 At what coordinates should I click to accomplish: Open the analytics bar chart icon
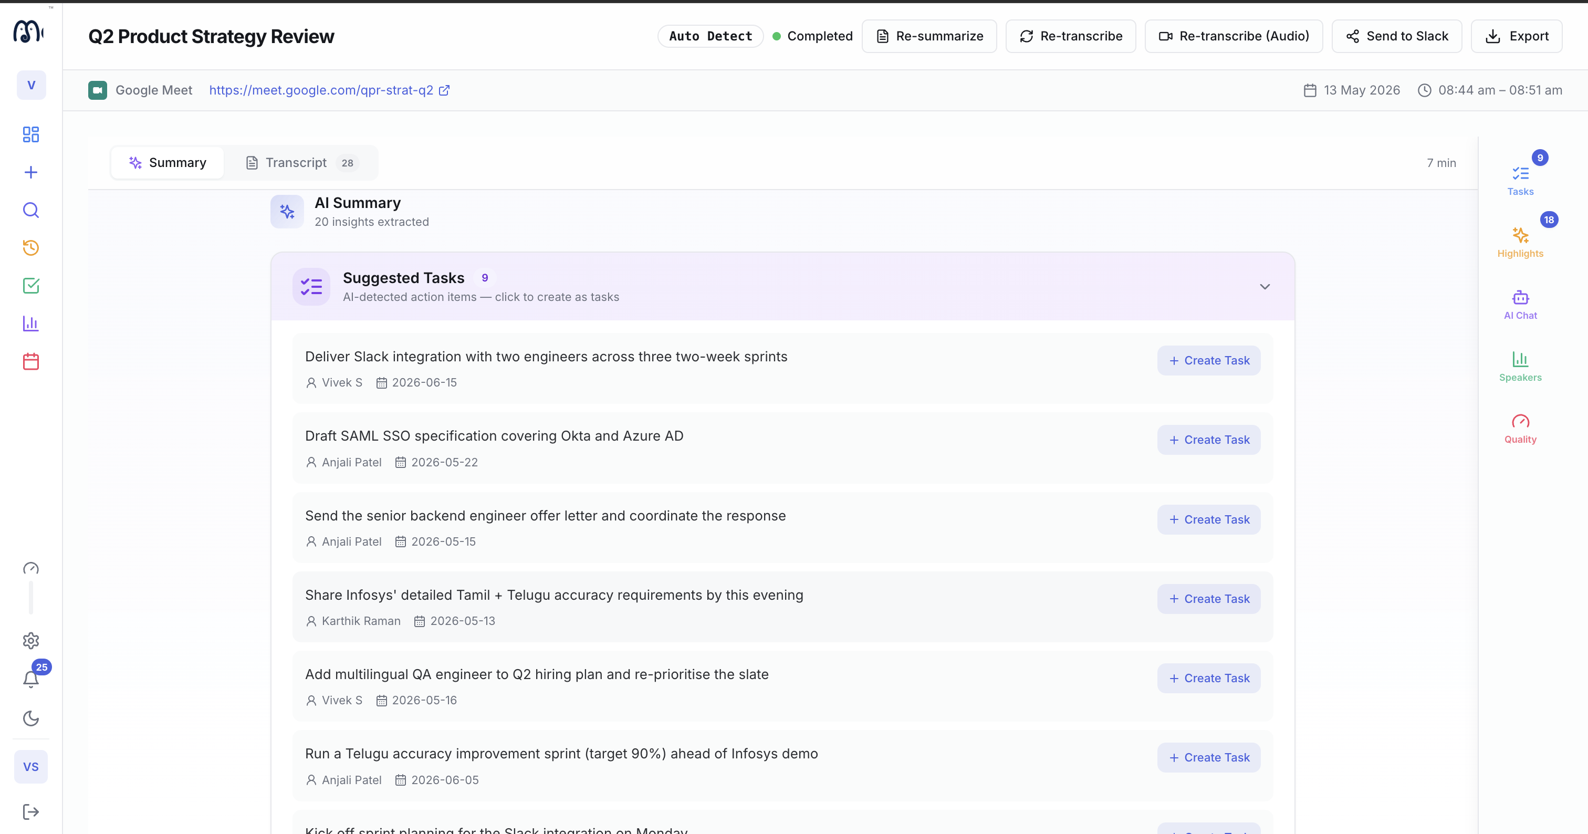click(x=31, y=324)
